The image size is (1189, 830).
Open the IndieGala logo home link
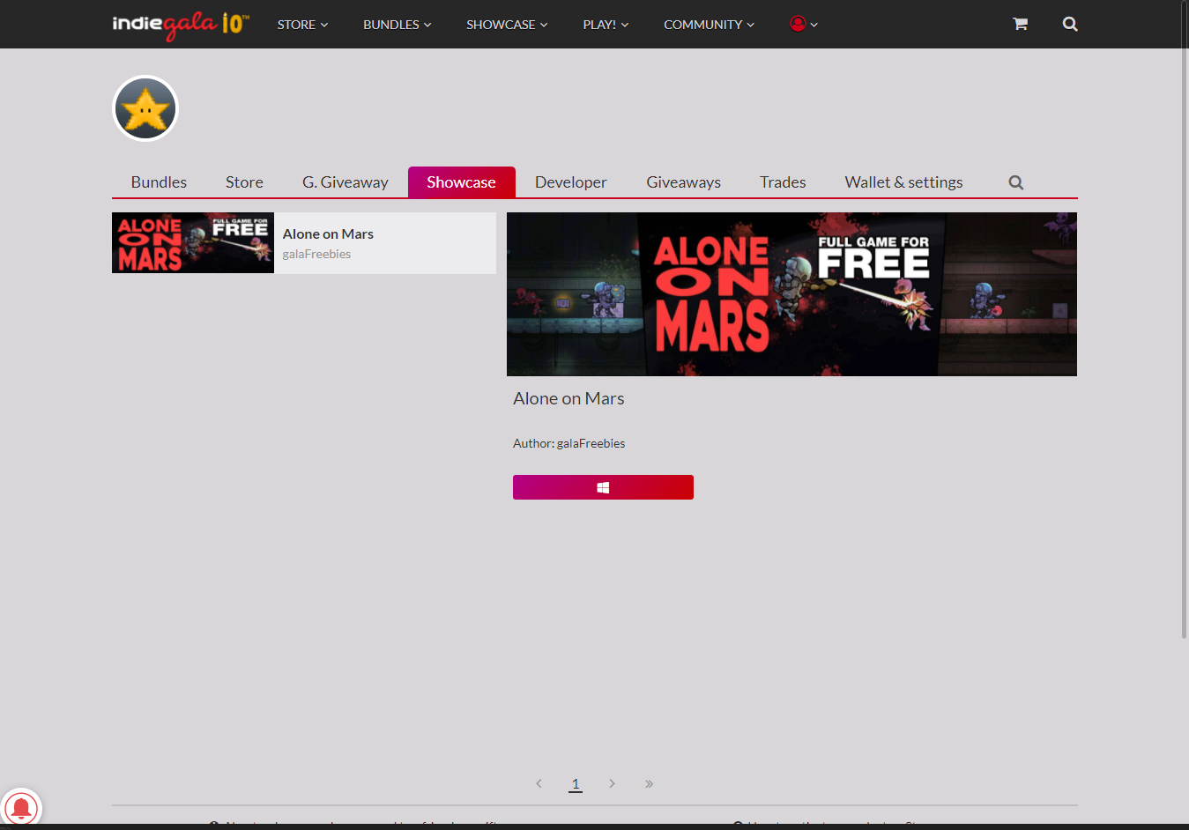pos(181,24)
